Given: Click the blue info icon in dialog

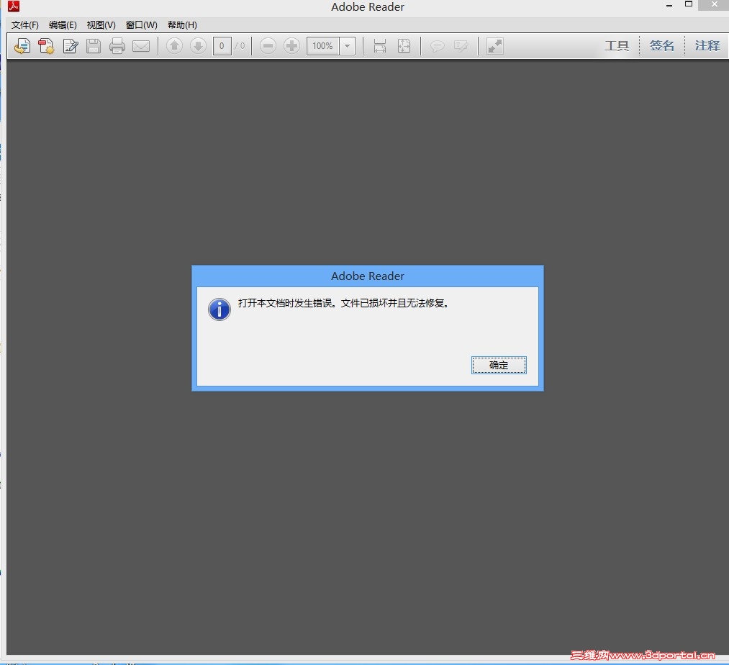Looking at the screenshot, I should 219,309.
